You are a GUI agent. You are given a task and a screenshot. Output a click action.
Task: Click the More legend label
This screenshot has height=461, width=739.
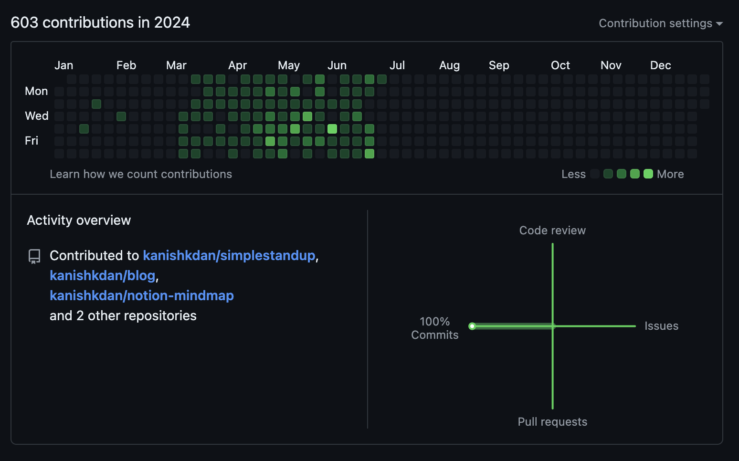[670, 174]
